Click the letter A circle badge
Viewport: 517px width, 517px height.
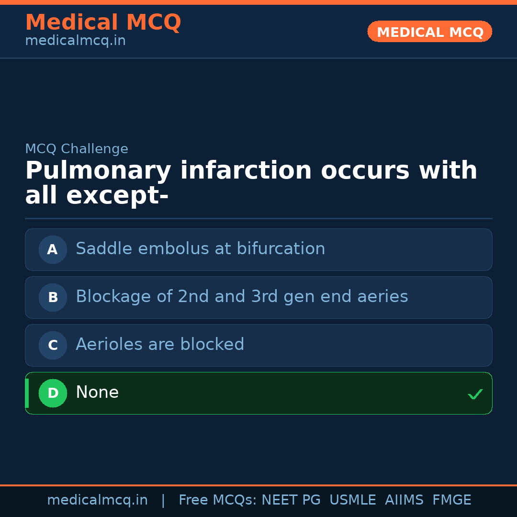[x=53, y=249]
